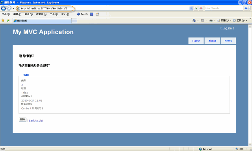Open the 帮助(H) menu
Image resolution: width=252 pixels, height=151 pixels.
click(65, 14)
